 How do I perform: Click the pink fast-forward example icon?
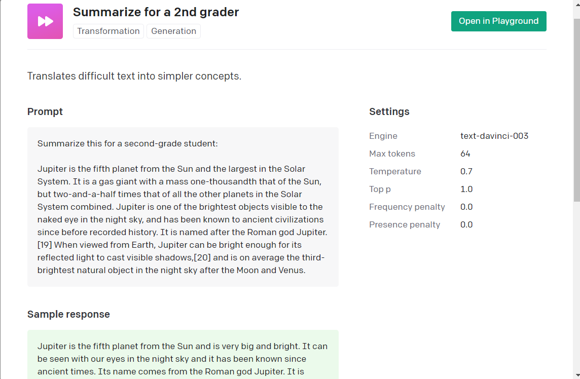45,21
